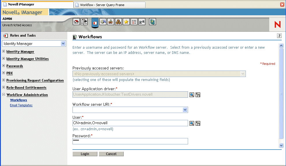Open the Previously accessed servers dropdown
The image size is (286, 166).
pos(243,74)
